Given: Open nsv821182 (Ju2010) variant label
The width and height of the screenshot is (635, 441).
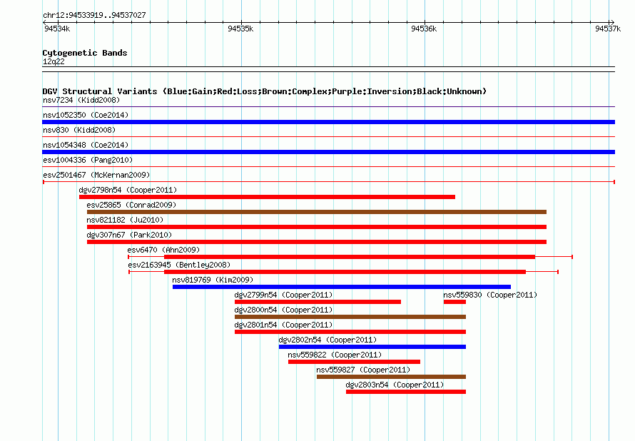Looking at the screenshot, I should [125, 220].
